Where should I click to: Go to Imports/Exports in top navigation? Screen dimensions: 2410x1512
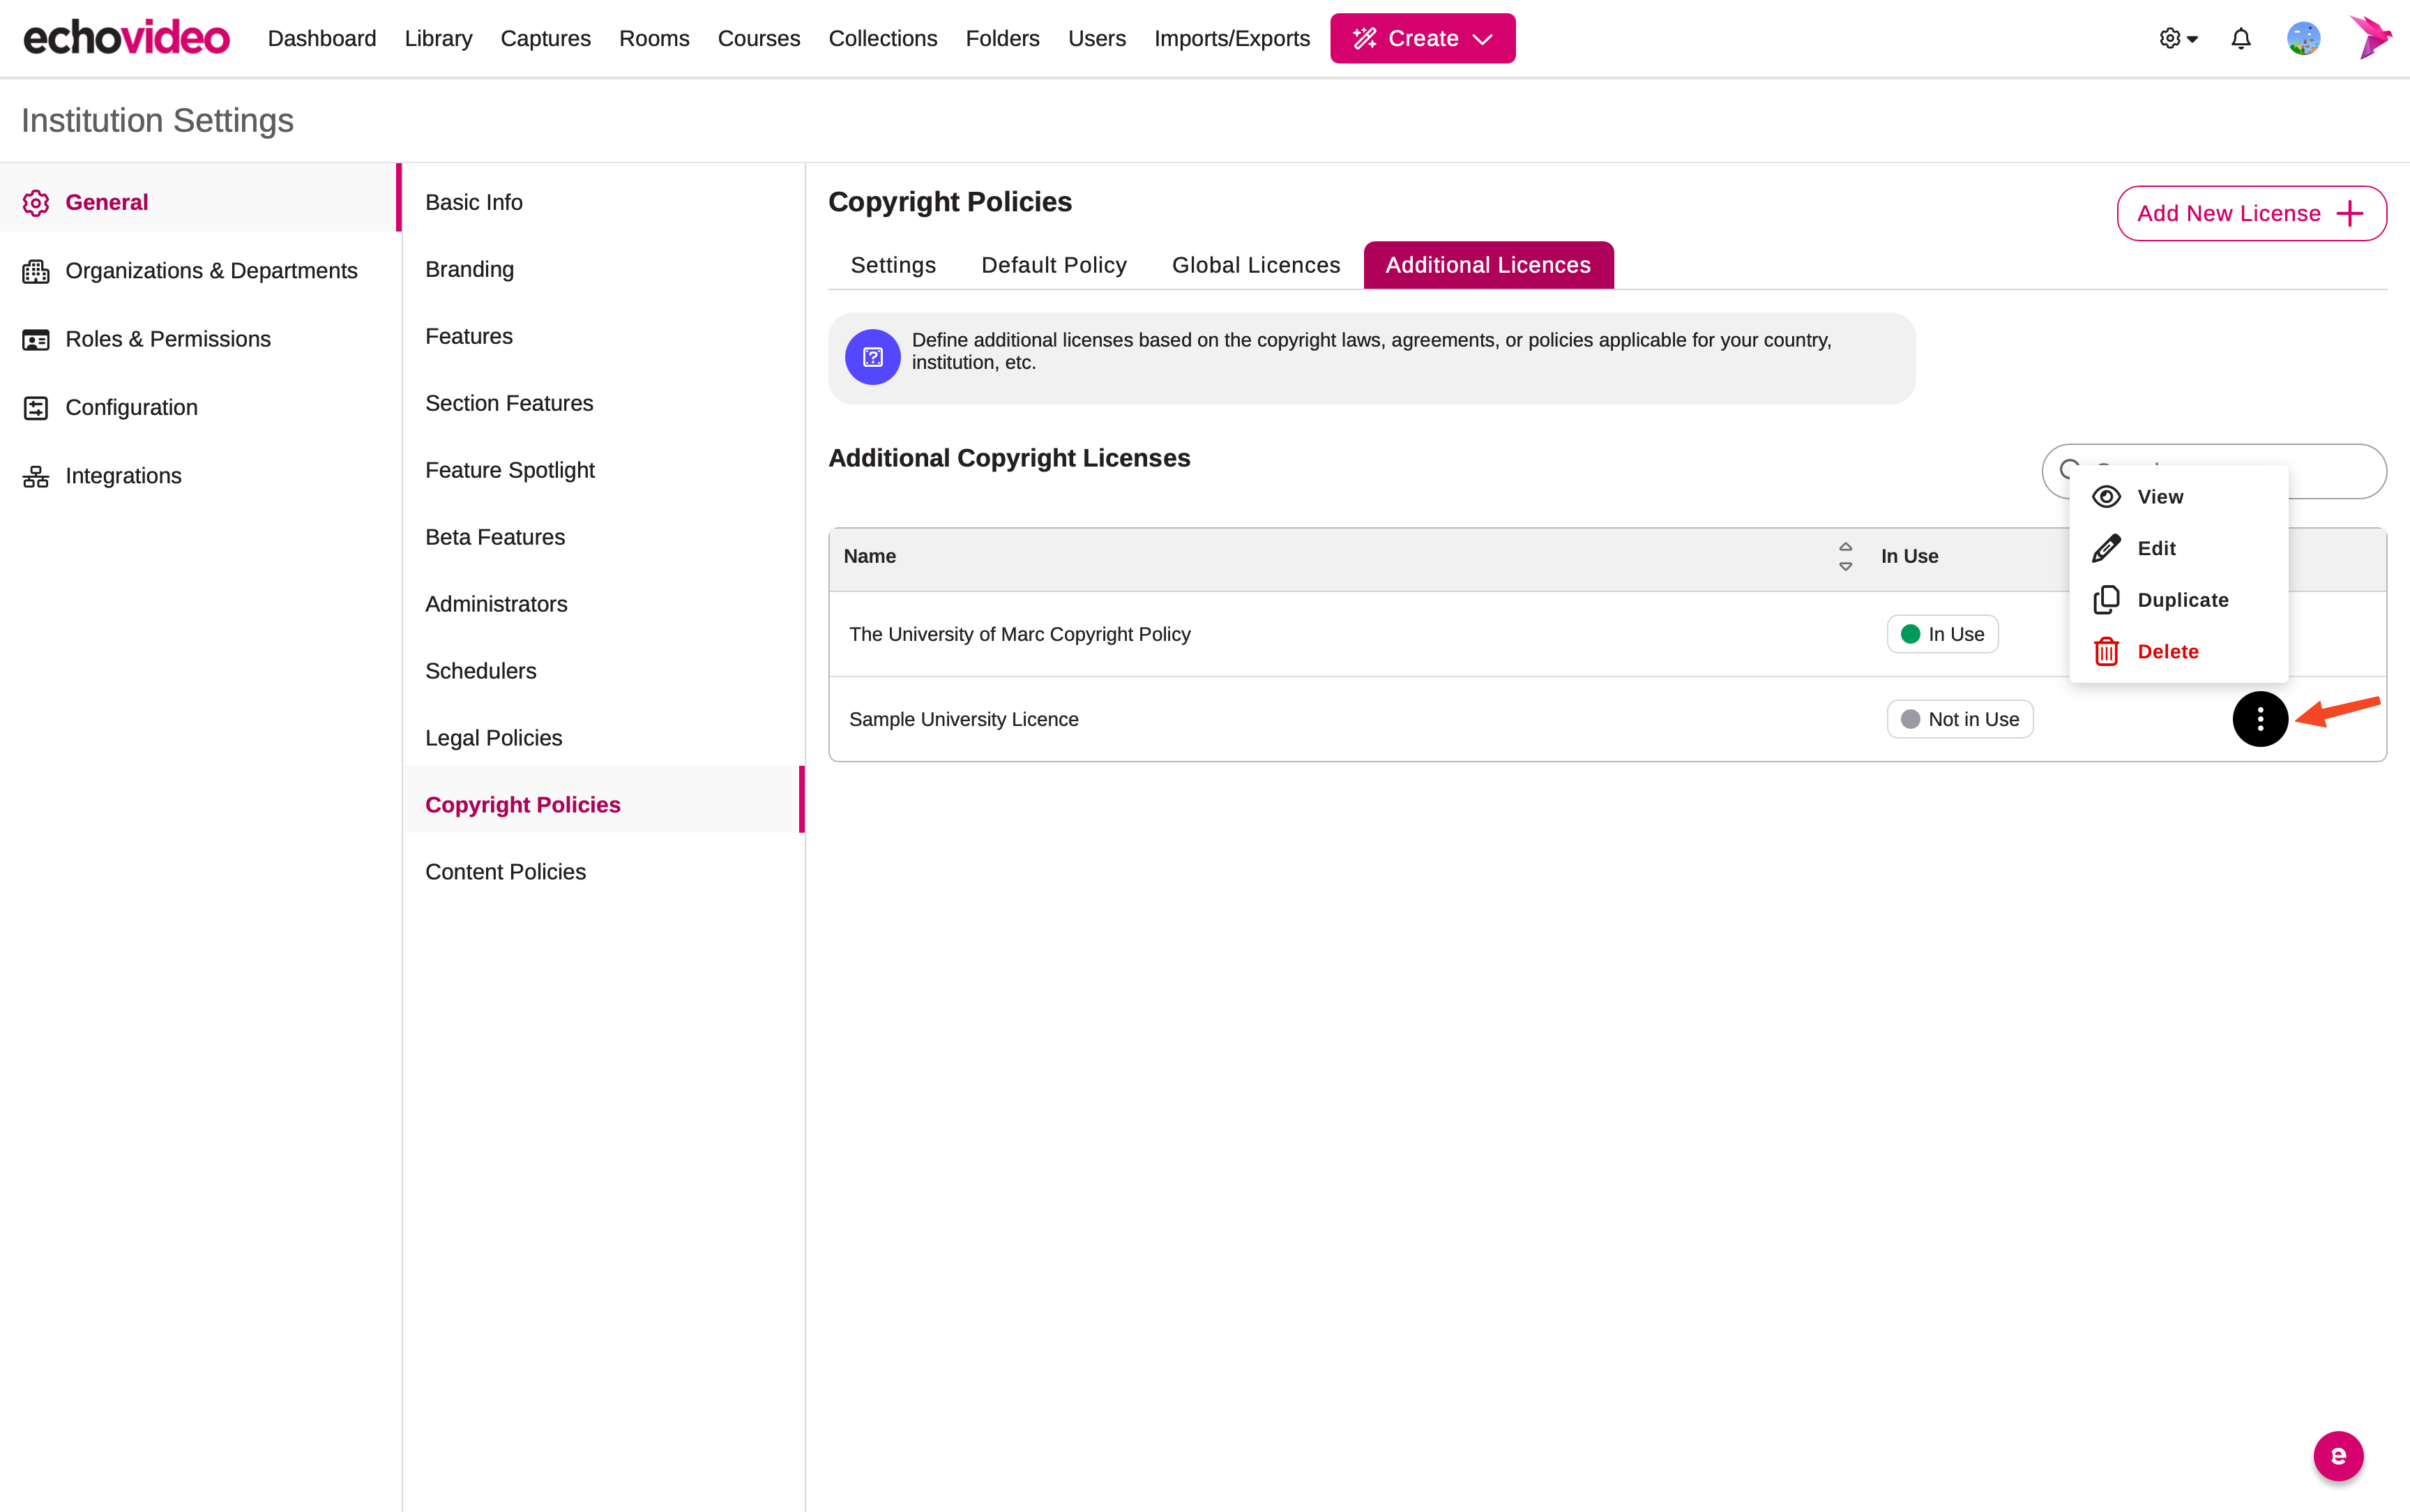click(x=1231, y=38)
